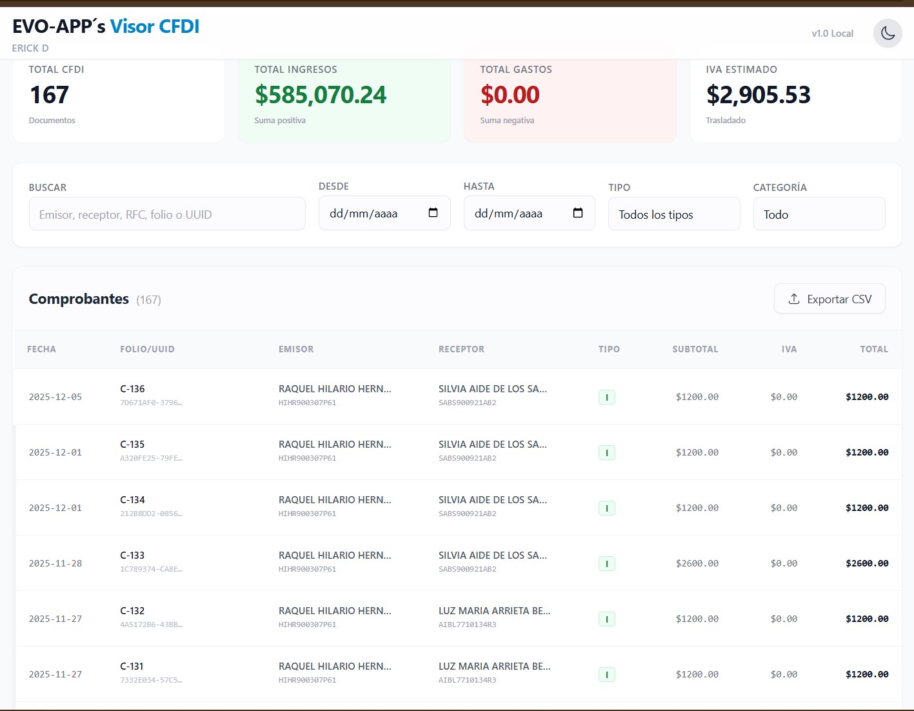Toggle the tipo indicator for invoice C-134

pyautogui.click(x=606, y=508)
